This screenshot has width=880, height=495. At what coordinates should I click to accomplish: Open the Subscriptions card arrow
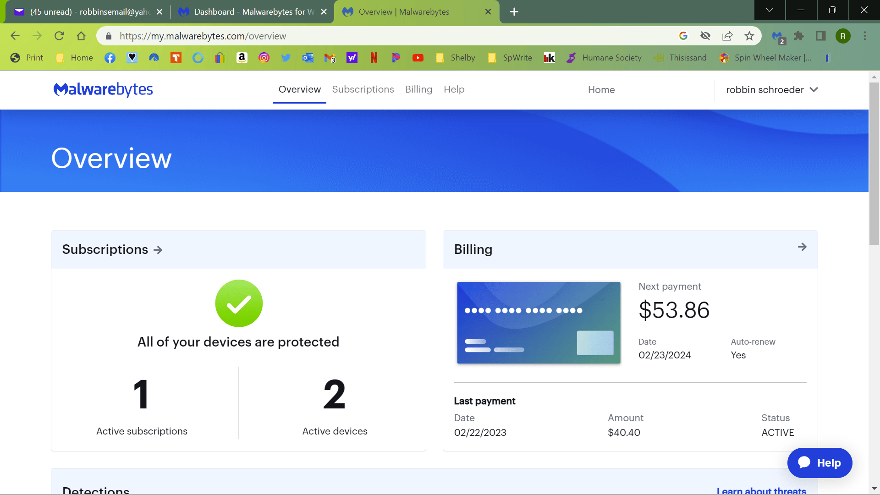click(158, 250)
